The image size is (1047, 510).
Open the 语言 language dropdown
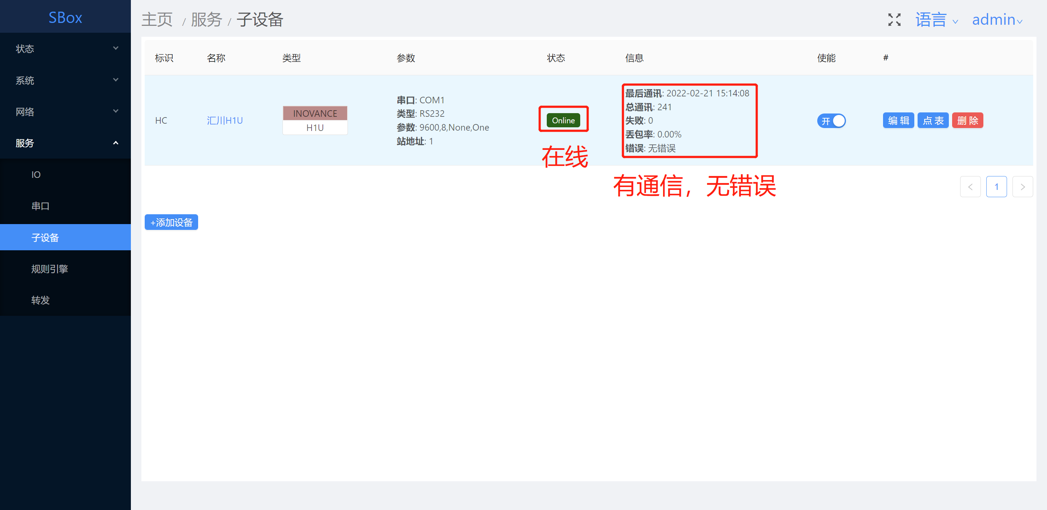[936, 20]
